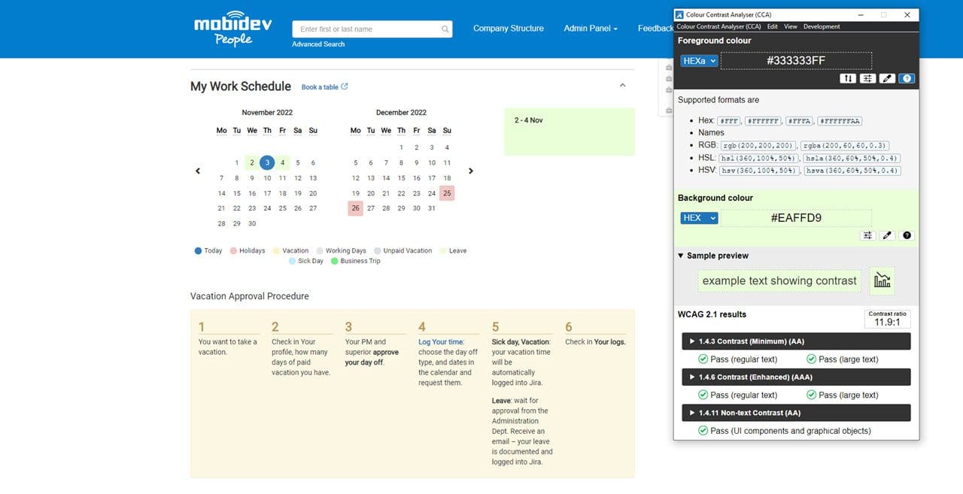Open background colour sliders panel
Screen dimensions: 963x494
pos(867,235)
